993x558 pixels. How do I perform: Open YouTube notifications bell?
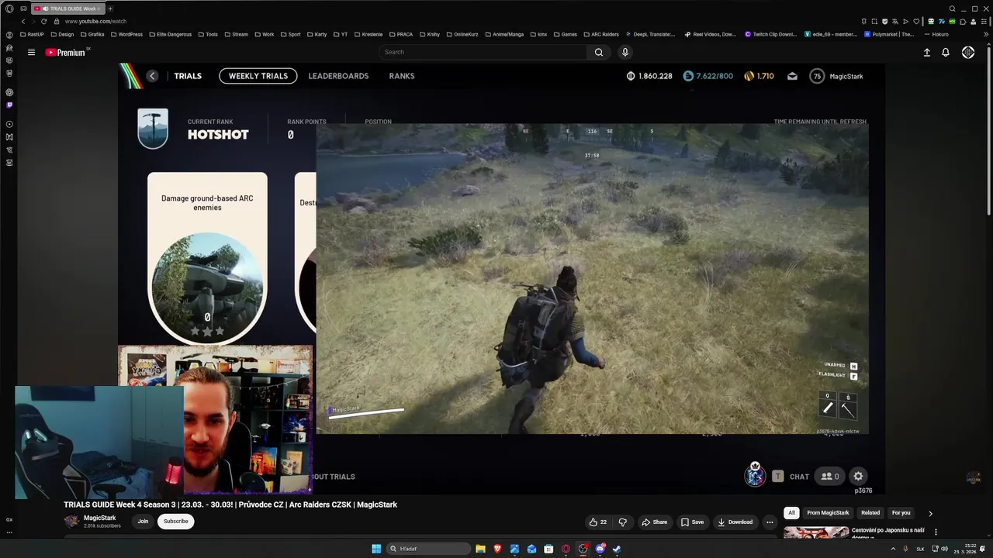click(x=946, y=52)
